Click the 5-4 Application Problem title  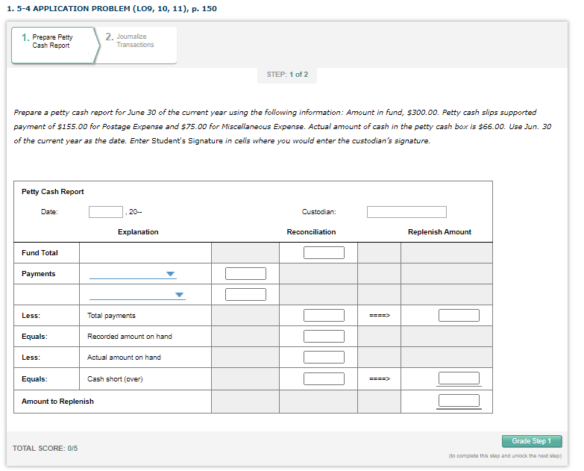coord(112,8)
